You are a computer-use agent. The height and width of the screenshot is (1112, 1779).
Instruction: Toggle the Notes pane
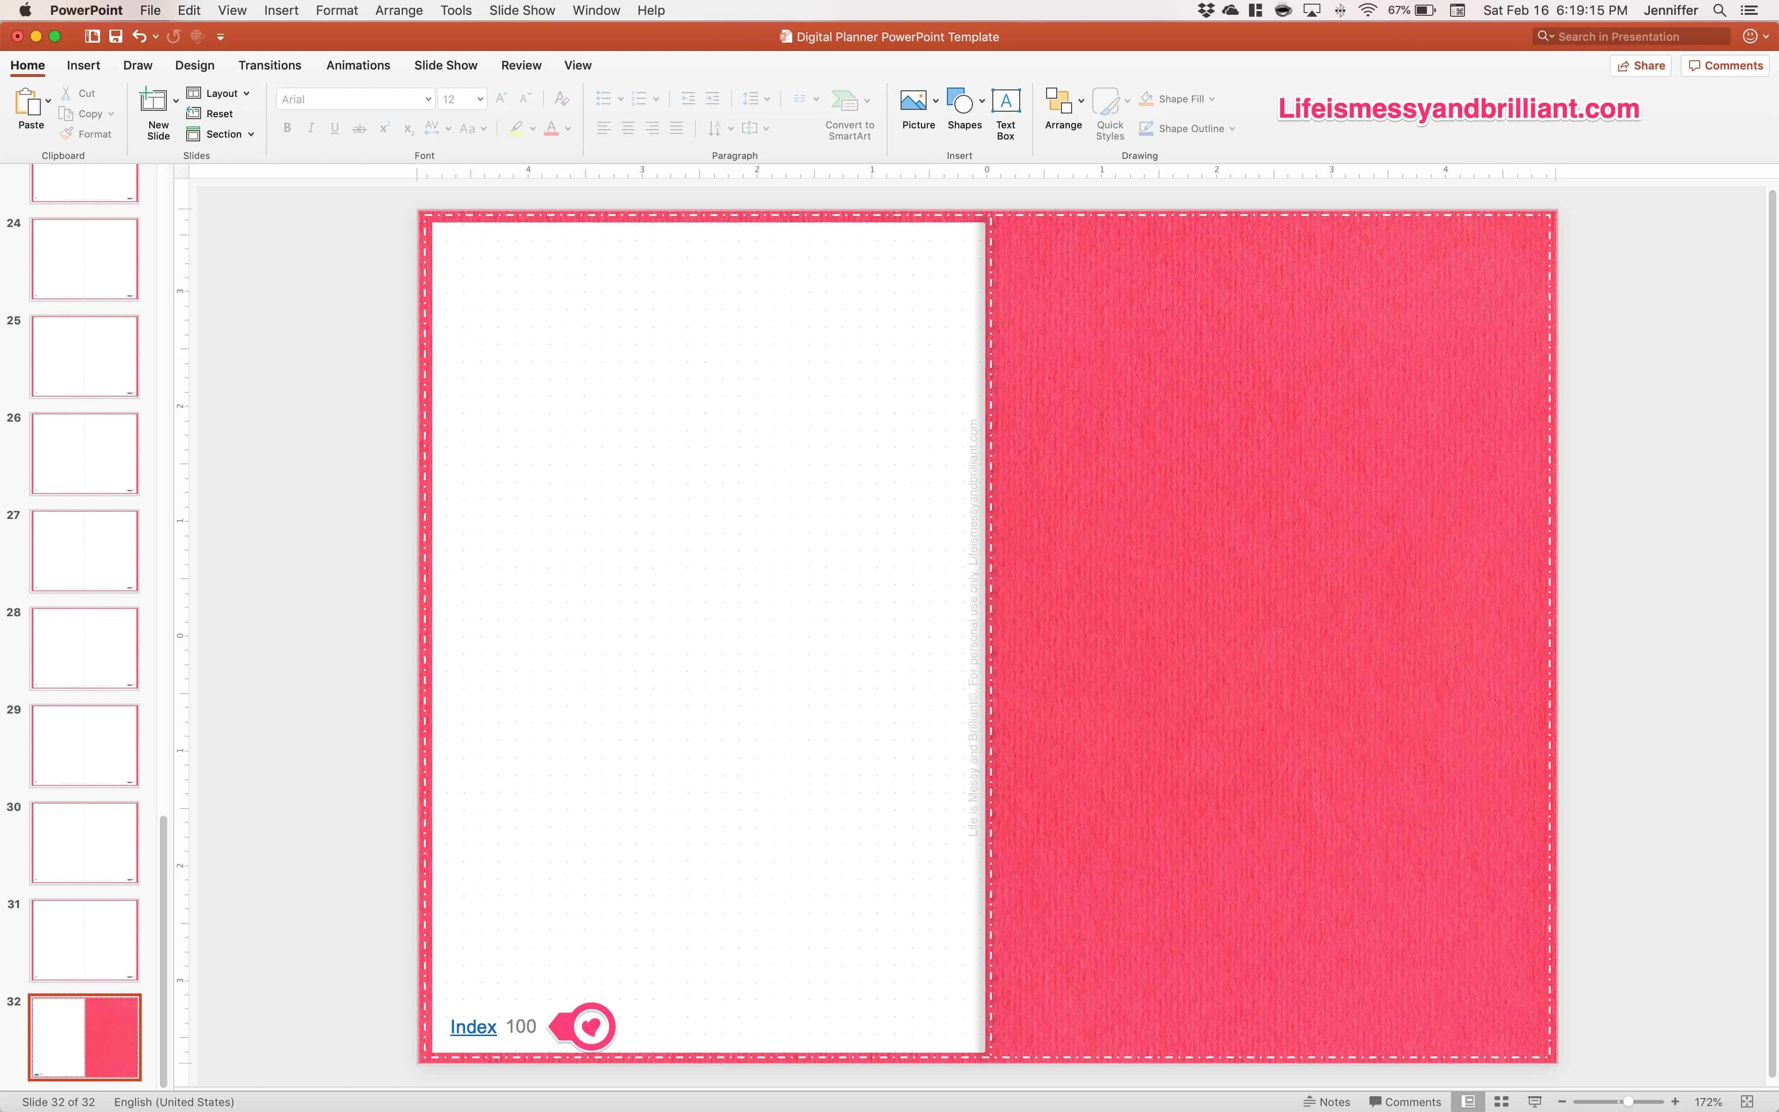[x=1327, y=1101]
